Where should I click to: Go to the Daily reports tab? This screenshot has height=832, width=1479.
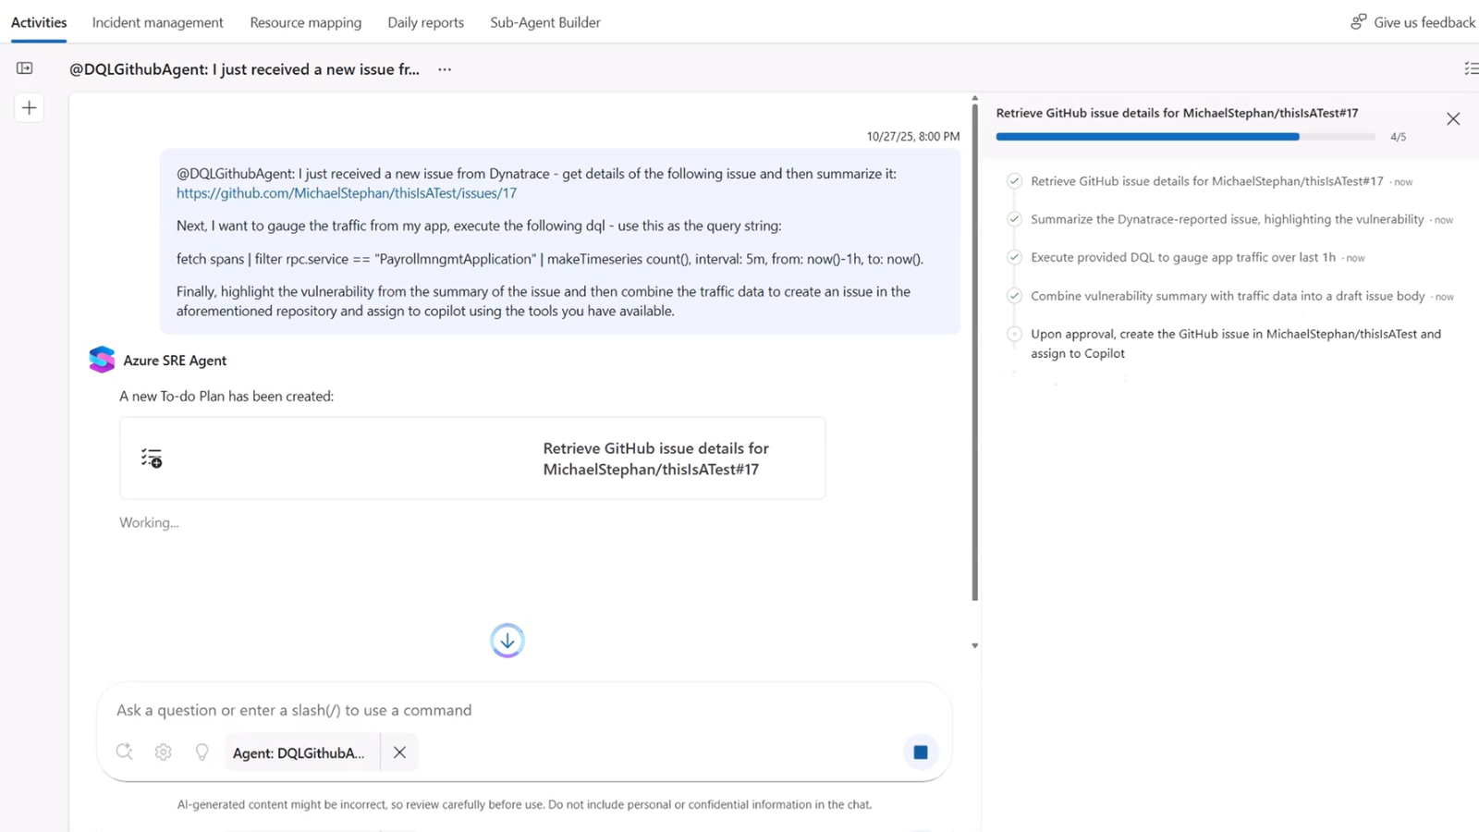point(425,22)
